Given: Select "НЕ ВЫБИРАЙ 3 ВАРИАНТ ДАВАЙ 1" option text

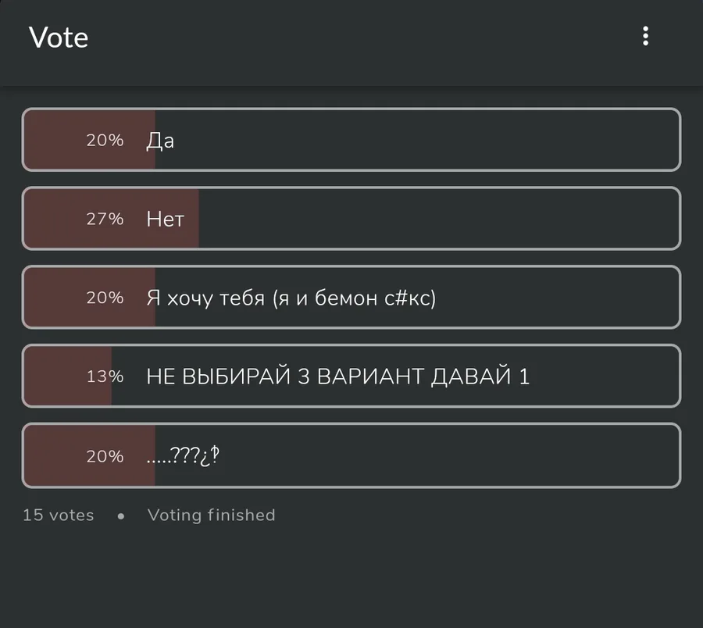Looking at the screenshot, I should click(337, 376).
